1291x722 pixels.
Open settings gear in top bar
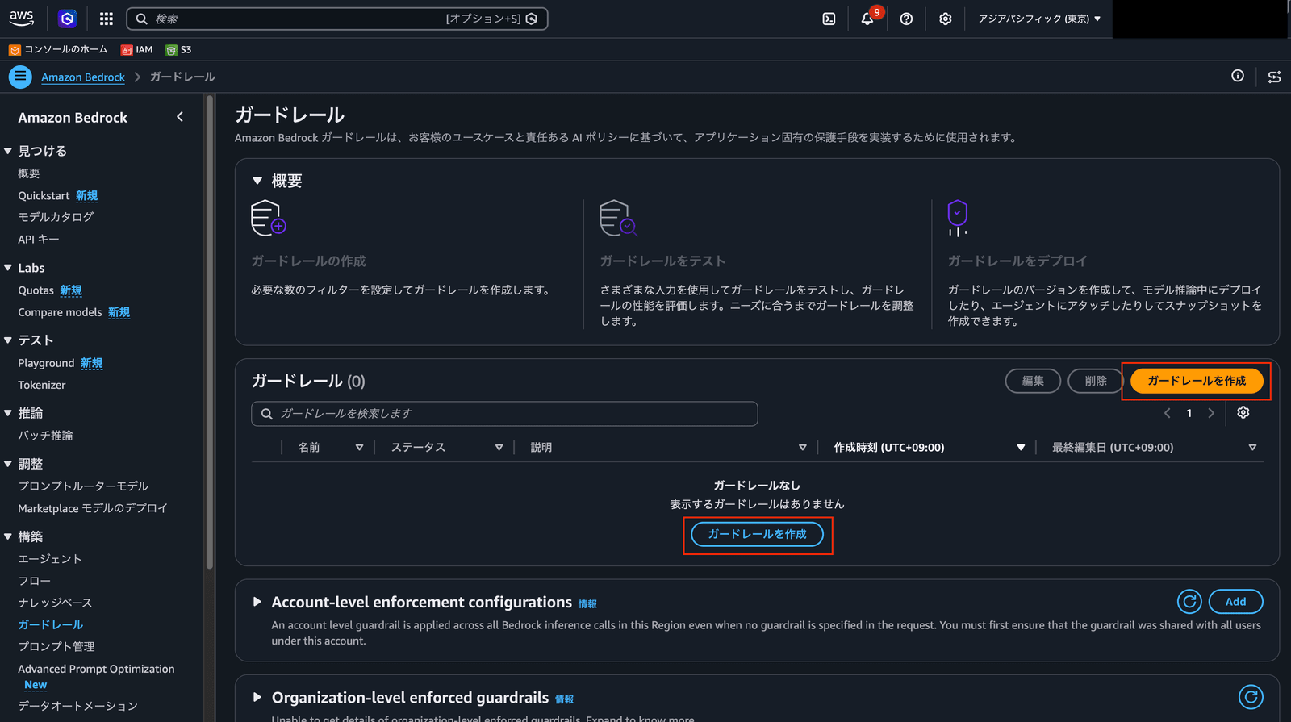(946, 19)
